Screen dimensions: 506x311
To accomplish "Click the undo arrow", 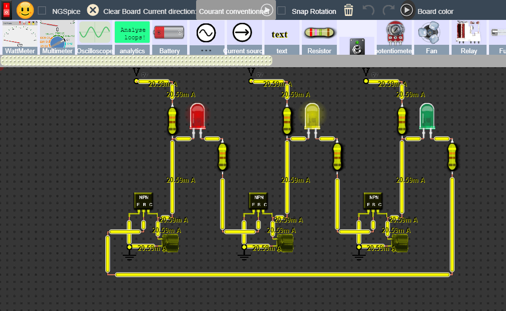I will (368, 9).
